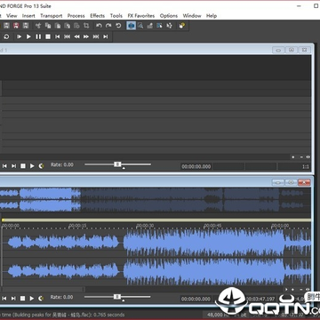Pause playback from the transport toolbar
Image resolution: width=320 pixels, height=320 pixels.
[x=38, y=36]
